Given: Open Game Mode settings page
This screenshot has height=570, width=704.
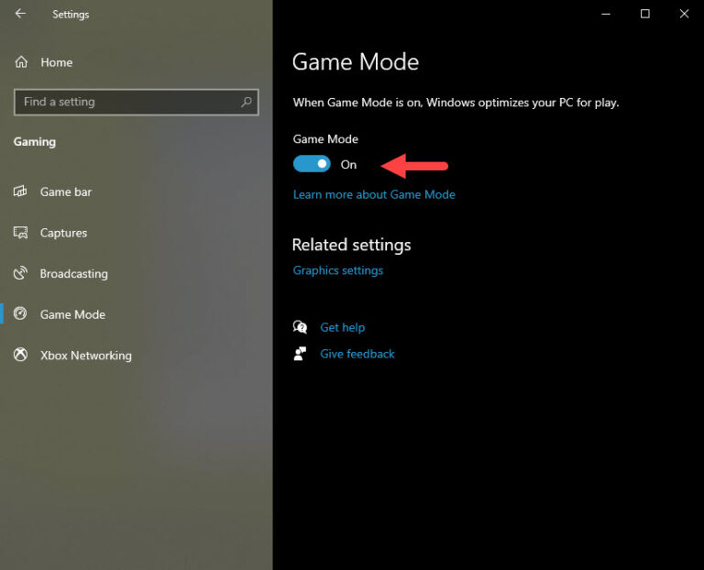Looking at the screenshot, I should [136, 314].
